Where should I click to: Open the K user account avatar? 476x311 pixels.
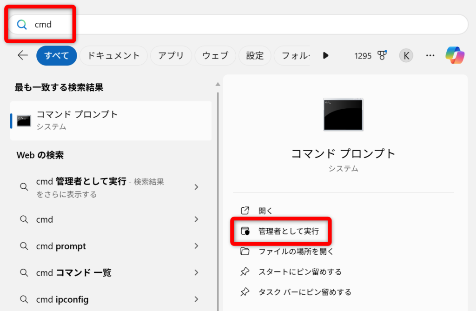pos(406,56)
